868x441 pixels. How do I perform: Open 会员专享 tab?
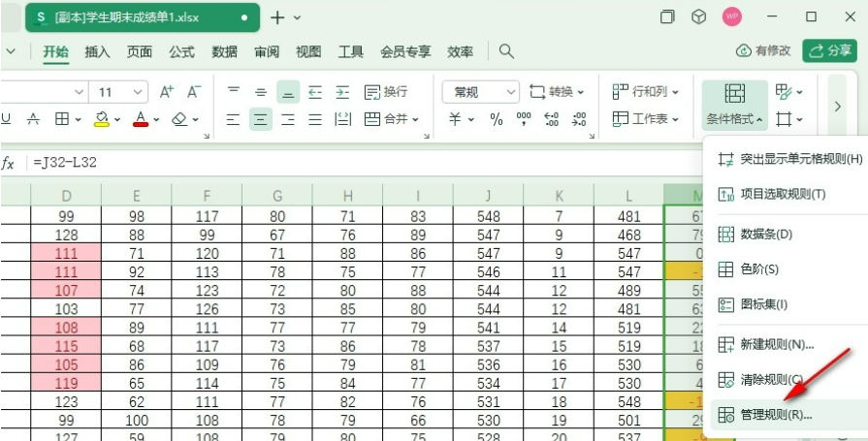[x=405, y=52]
